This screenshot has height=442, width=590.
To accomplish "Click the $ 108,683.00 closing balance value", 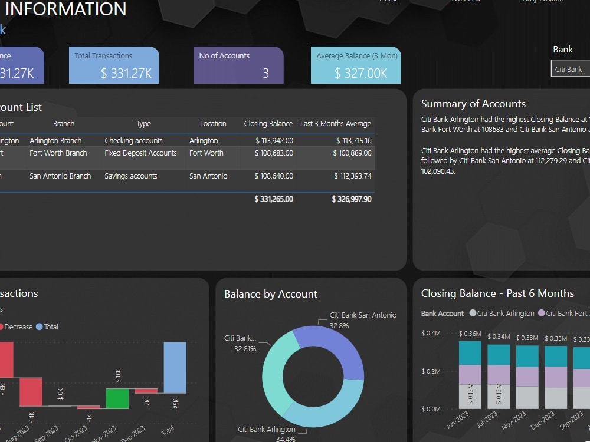I will point(274,153).
